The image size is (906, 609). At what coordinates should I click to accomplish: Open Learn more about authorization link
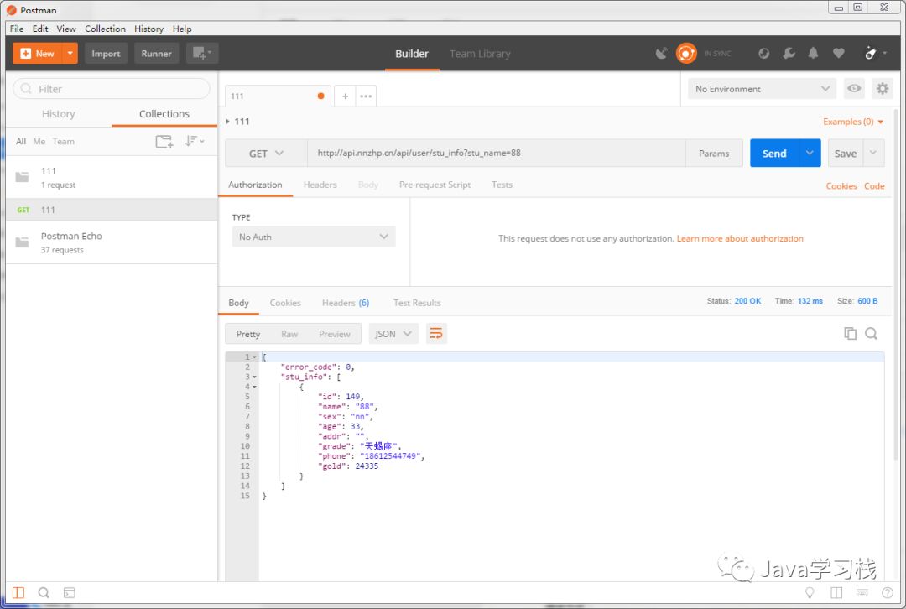[x=740, y=238]
